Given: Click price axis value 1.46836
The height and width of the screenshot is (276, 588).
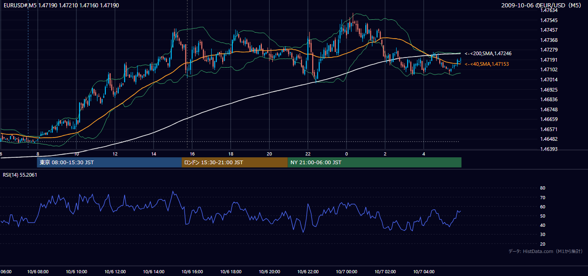Looking at the screenshot, I should [549, 99].
